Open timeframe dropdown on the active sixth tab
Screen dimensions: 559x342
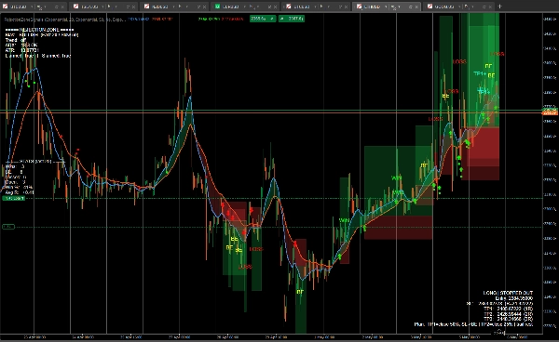pyautogui.click(x=400, y=7)
